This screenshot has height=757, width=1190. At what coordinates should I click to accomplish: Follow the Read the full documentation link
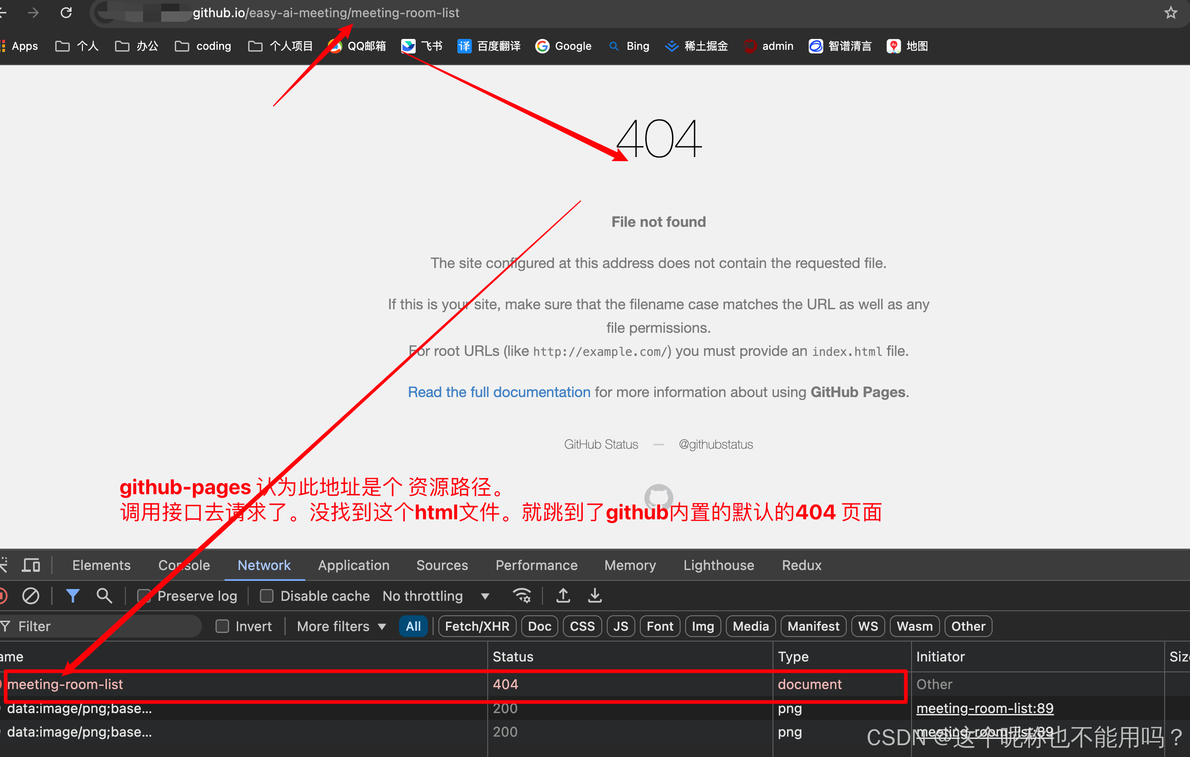coord(499,392)
